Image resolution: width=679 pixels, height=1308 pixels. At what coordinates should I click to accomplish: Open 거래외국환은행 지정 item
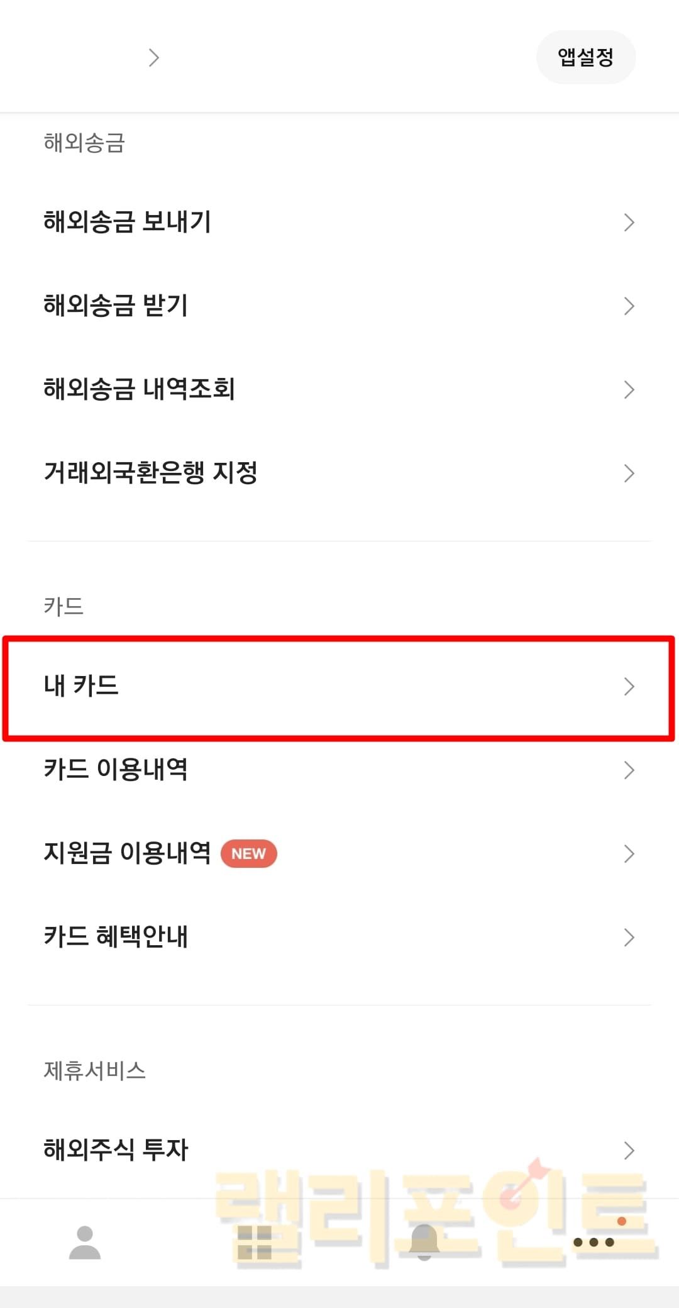tap(151, 473)
